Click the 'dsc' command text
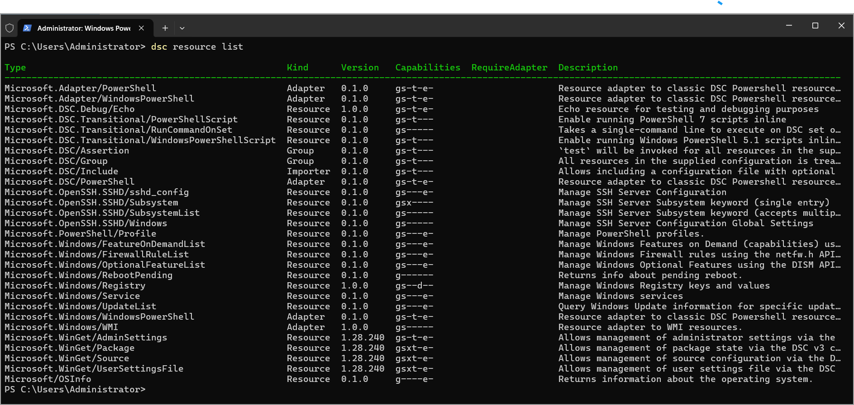This screenshot has width=854, height=405. click(159, 47)
